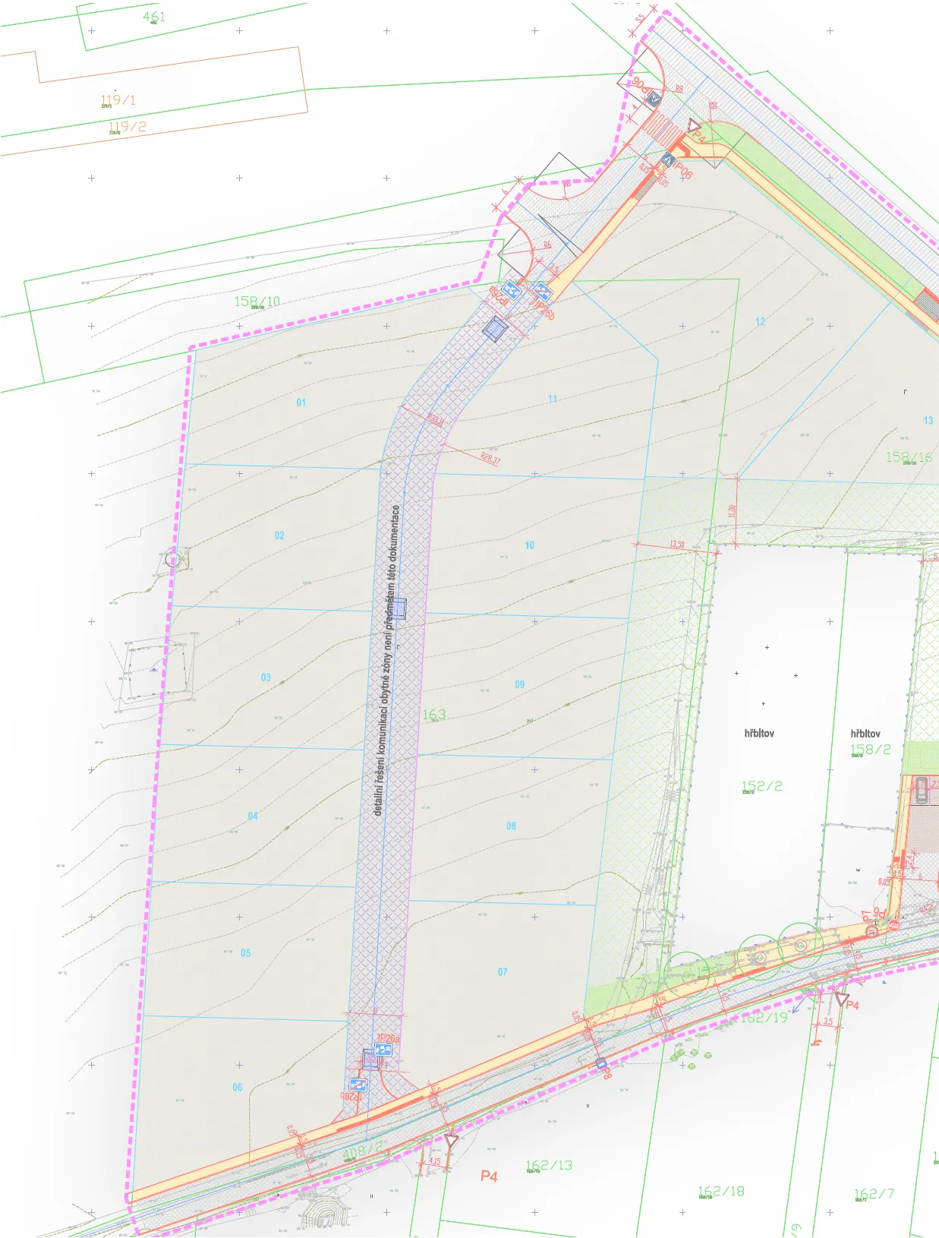Screen dimensions: 939x1238
Task: Select the southern IP26a residential zone sign
Action: 383,1050
